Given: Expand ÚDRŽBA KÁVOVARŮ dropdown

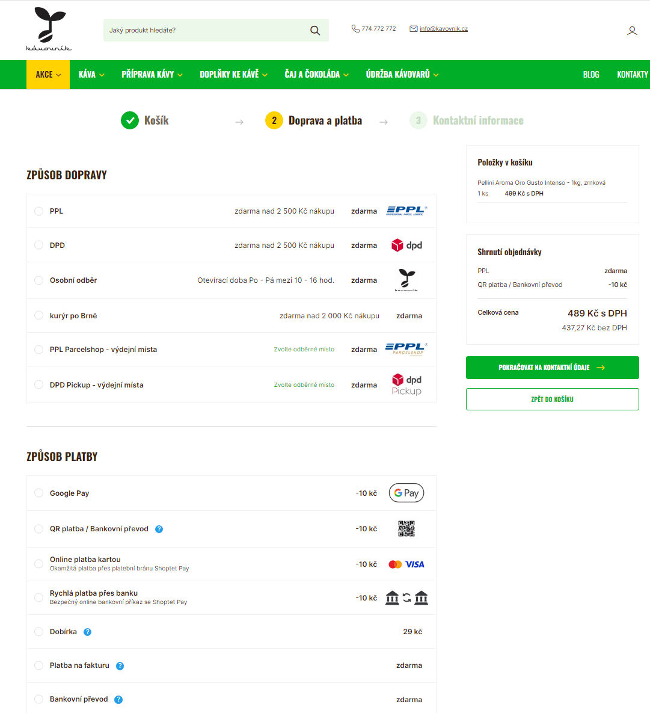Looking at the screenshot, I should click(402, 75).
